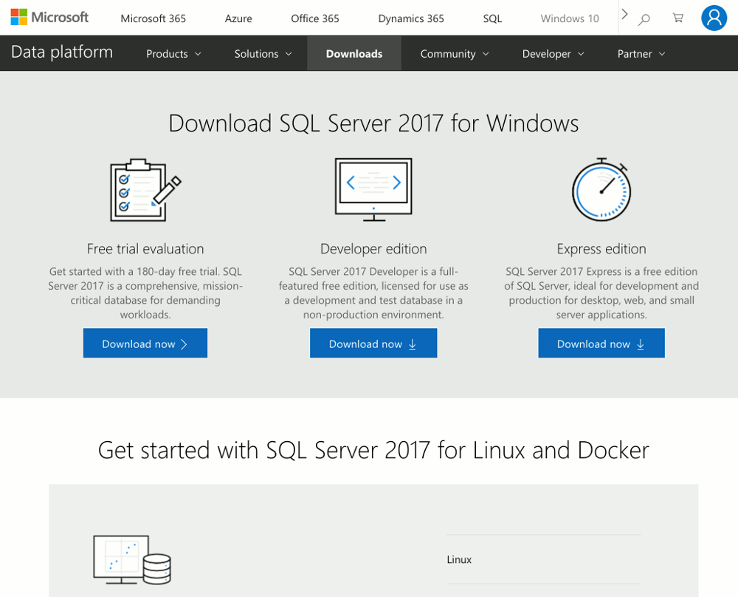This screenshot has width=738, height=597.
Task: Expand the Products dropdown
Action: (173, 54)
